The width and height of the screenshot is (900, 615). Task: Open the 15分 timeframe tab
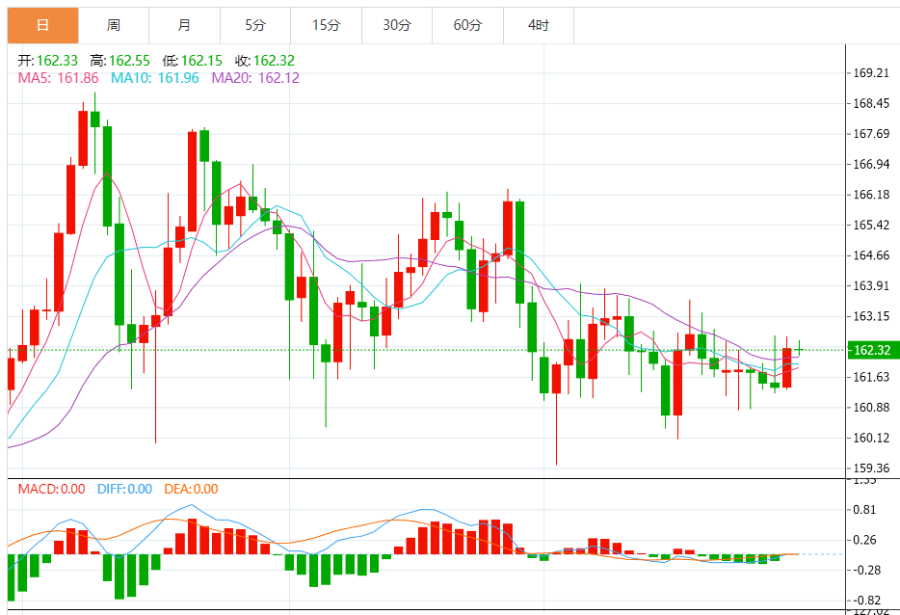coord(326,25)
